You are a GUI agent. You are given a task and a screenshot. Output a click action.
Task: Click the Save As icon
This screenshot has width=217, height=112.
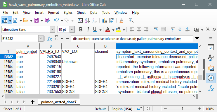(48, 21)
